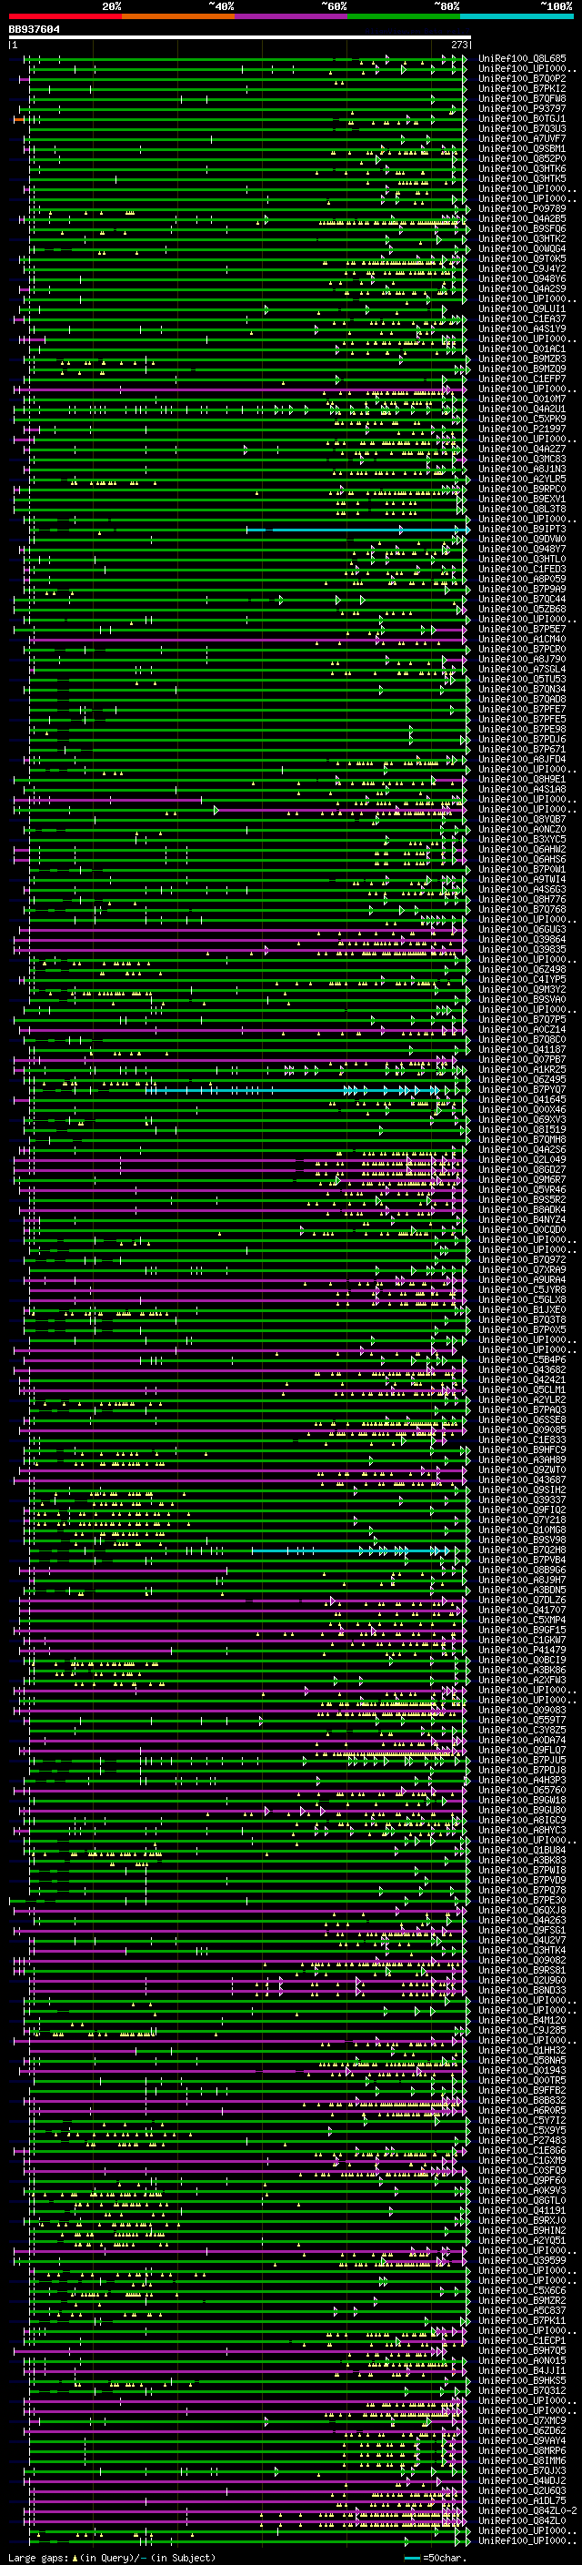582x2565 pixels.
Task: Select the UniRef100_P21997 label
Action: 522,429
